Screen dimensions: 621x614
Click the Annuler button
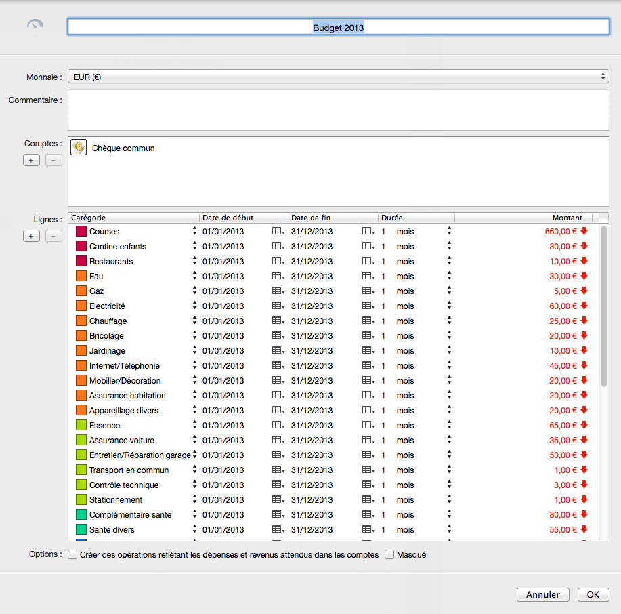pyautogui.click(x=543, y=594)
